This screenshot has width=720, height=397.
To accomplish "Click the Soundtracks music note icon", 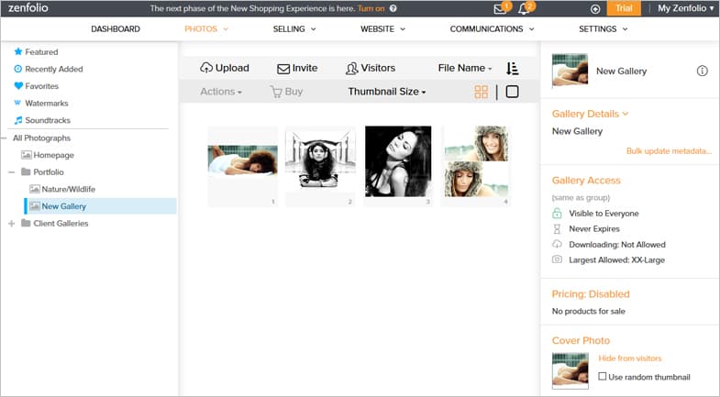I will 18,120.
